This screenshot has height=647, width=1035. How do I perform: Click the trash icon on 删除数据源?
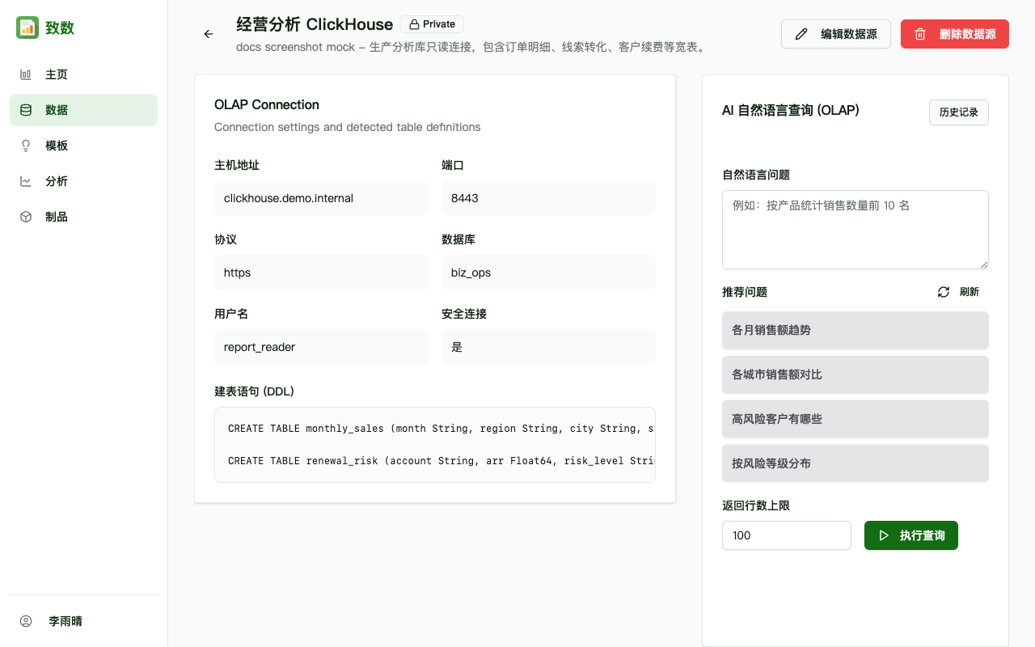pos(920,34)
